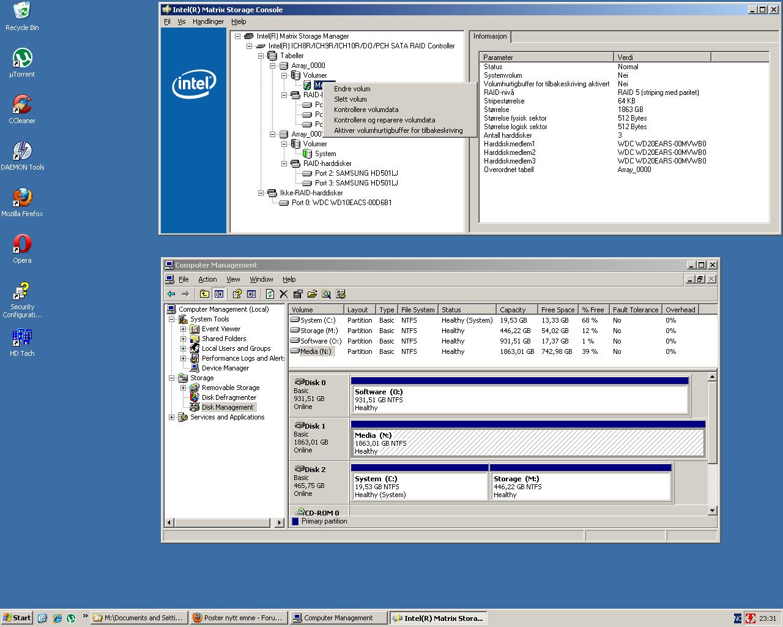783x627 pixels.
Task: Click Back arrow in Computer Management toolbar
Action: [172, 294]
